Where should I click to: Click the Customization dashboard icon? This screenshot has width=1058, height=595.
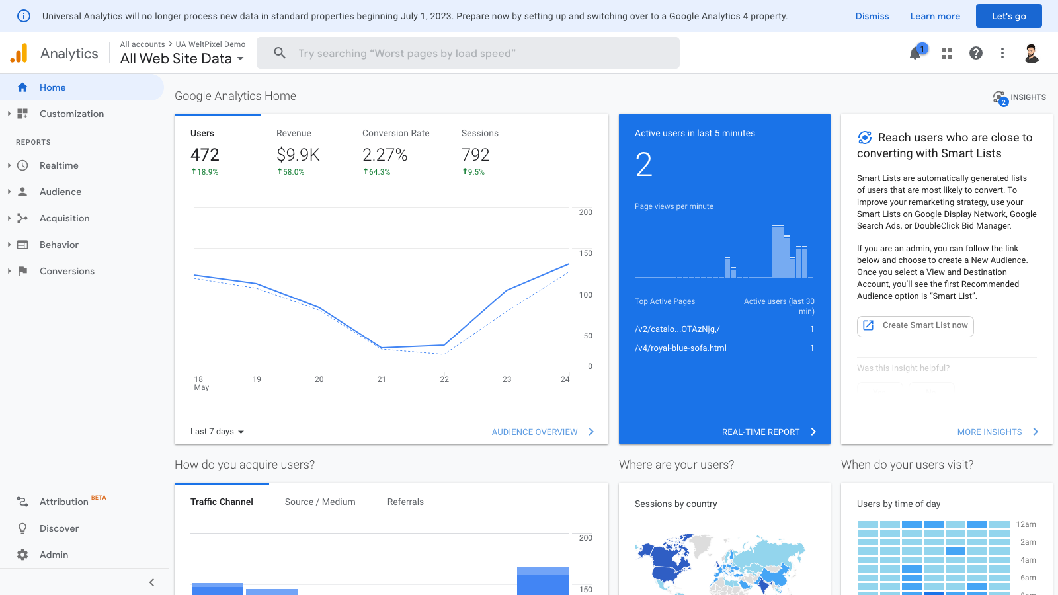22,114
